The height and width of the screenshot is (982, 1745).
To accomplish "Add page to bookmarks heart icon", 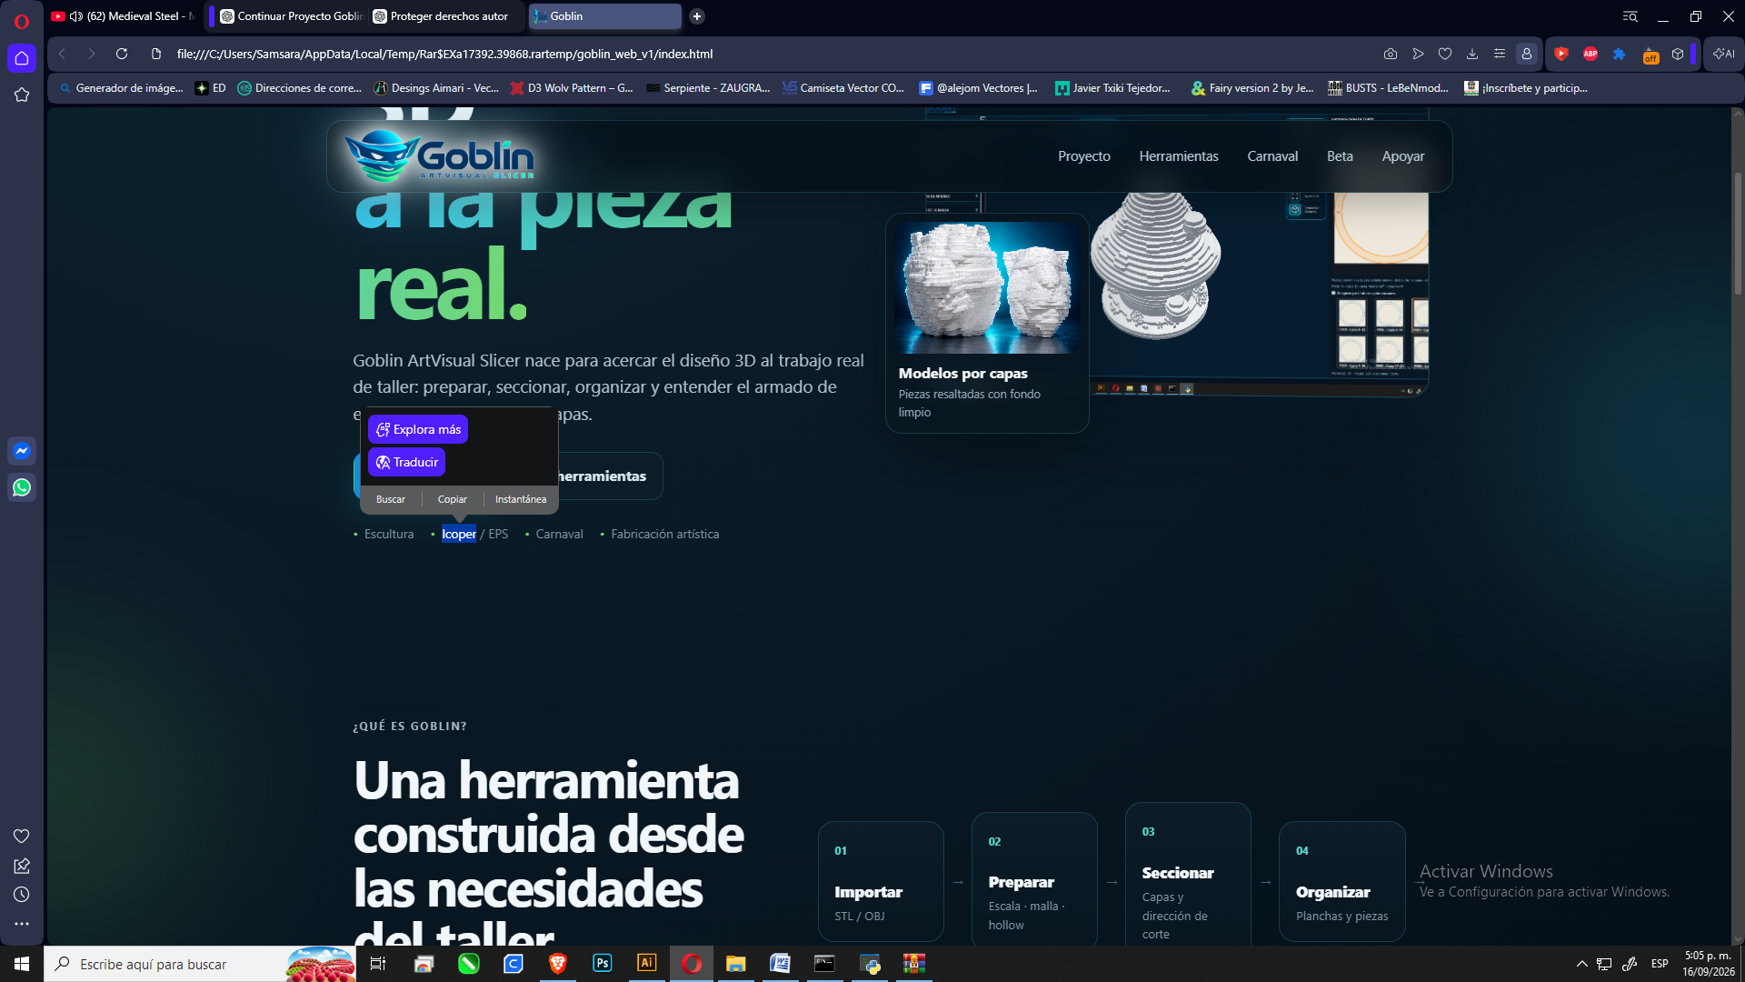I will point(1445,54).
